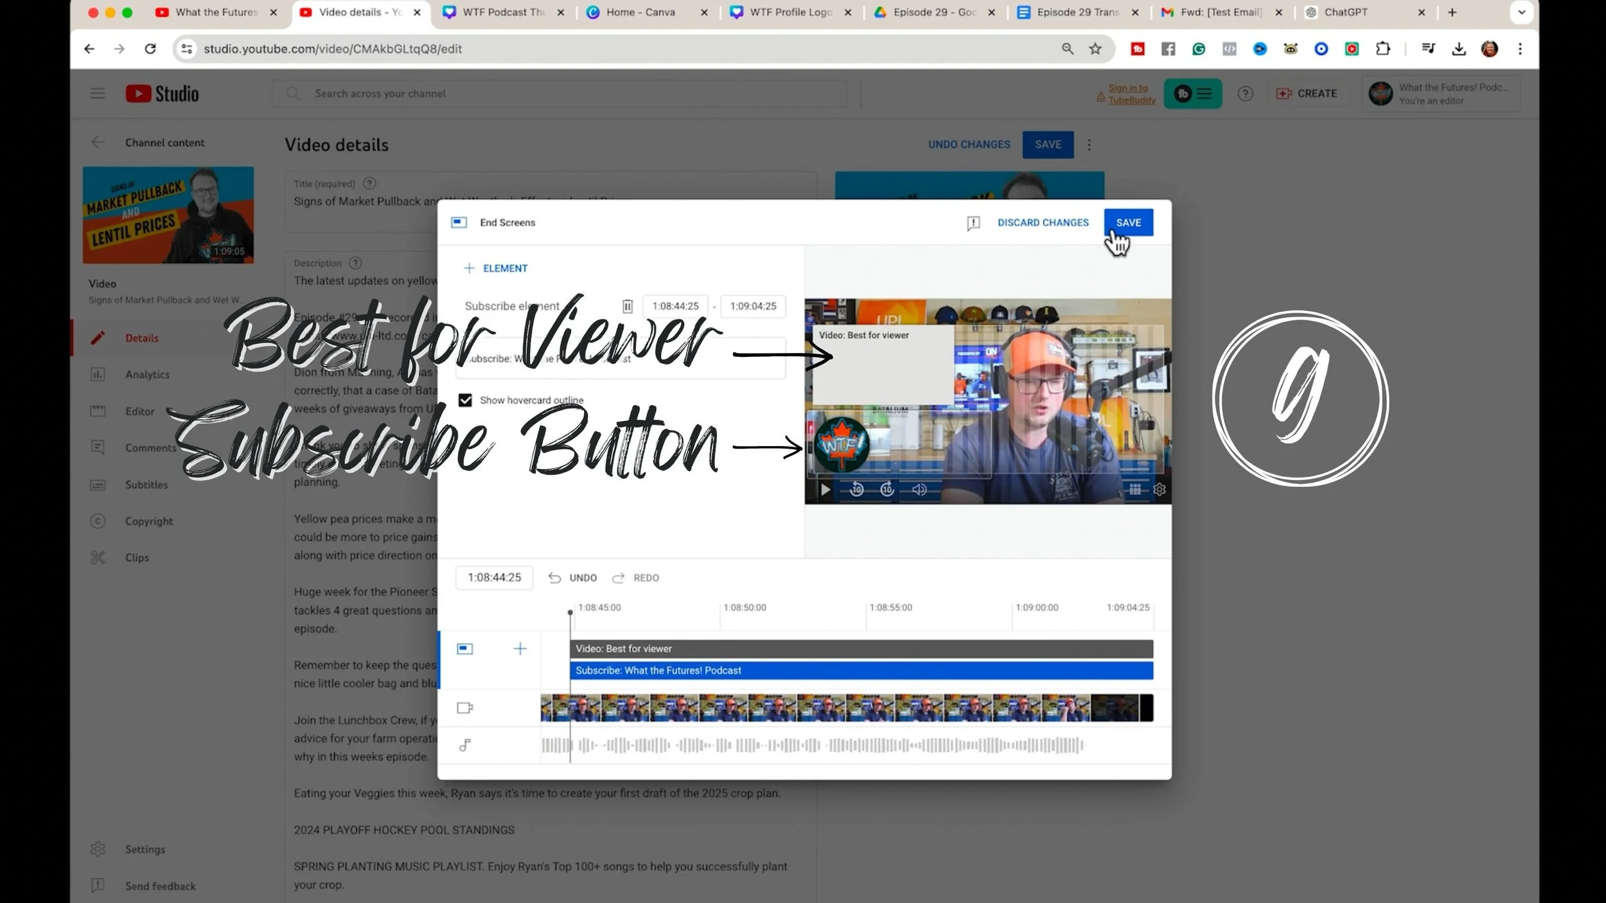Image resolution: width=1606 pixels, height=903 pixels.
Task: Add a new end screen Element
Action: click(x=496, y=268)
